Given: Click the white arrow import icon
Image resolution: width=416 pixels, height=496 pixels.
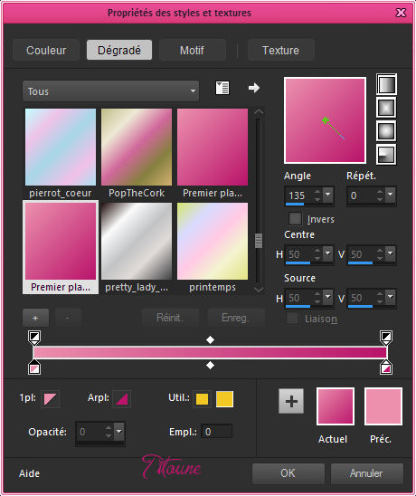Looking at the screenshot, I should [x=254, y=88].
